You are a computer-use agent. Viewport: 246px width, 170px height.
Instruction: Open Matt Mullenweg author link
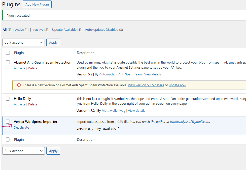[x=113, y=111]
